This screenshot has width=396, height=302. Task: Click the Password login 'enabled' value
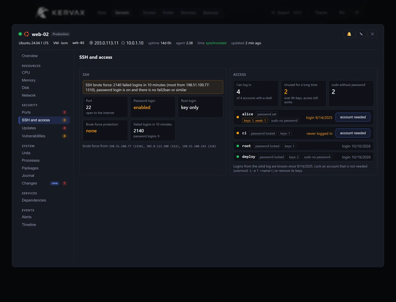point(142,107)
